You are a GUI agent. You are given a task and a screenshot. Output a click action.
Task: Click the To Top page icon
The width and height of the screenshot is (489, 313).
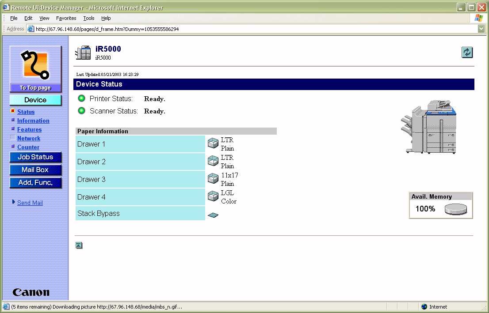click(35, 69)
